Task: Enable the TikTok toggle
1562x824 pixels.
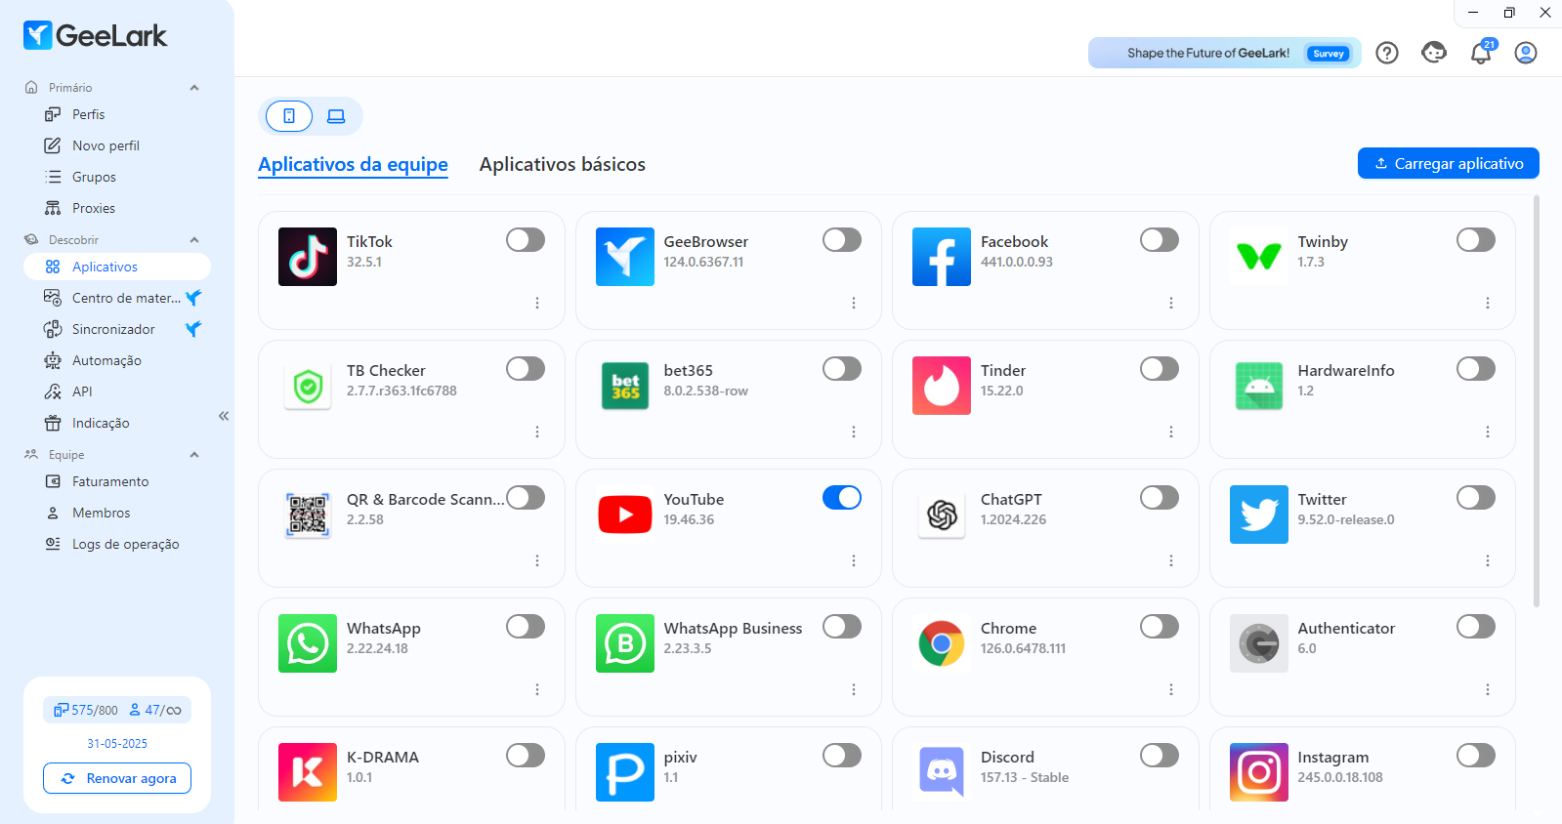Action: tap(526, 240)
